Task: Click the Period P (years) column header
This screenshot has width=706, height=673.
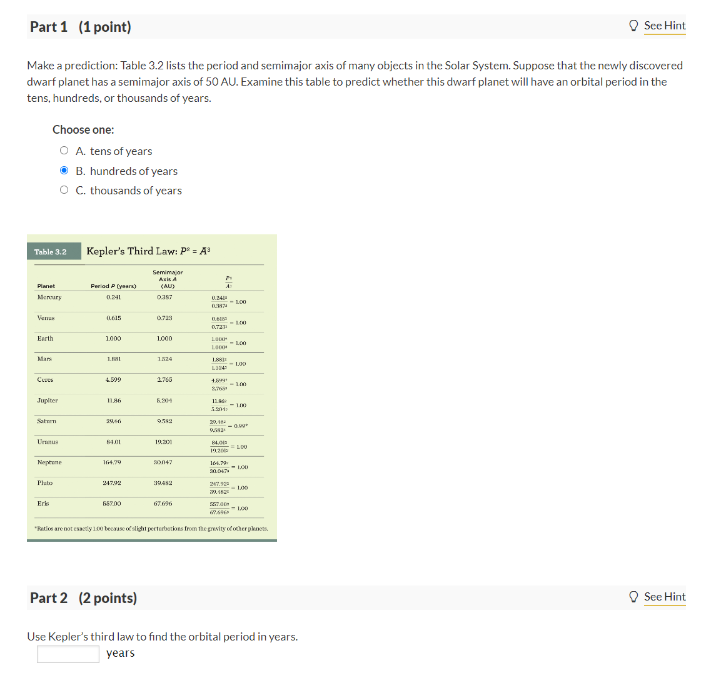Action: point(115,286)
